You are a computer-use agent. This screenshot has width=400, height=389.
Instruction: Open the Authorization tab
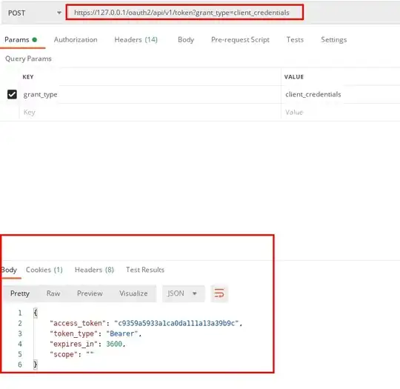coord(76,40)
